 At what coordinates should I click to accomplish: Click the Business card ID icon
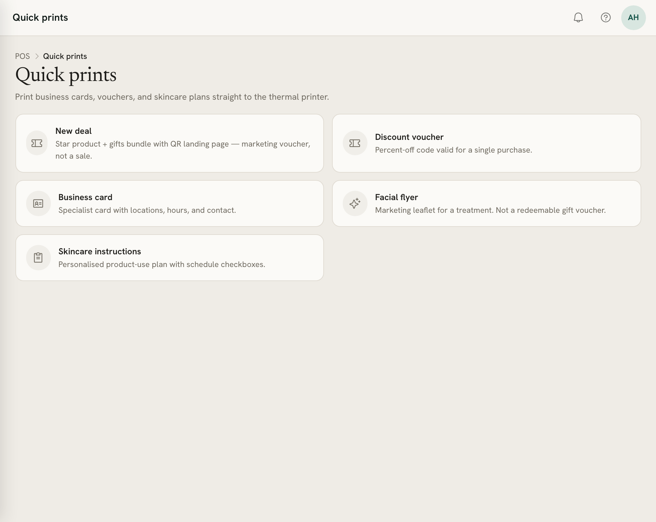point(38,203)
